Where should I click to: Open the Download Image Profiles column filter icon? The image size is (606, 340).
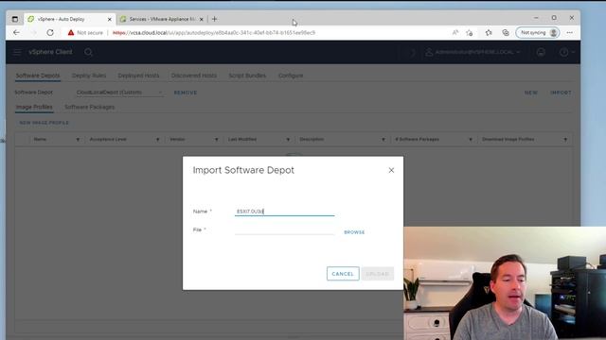pos(565,140)
